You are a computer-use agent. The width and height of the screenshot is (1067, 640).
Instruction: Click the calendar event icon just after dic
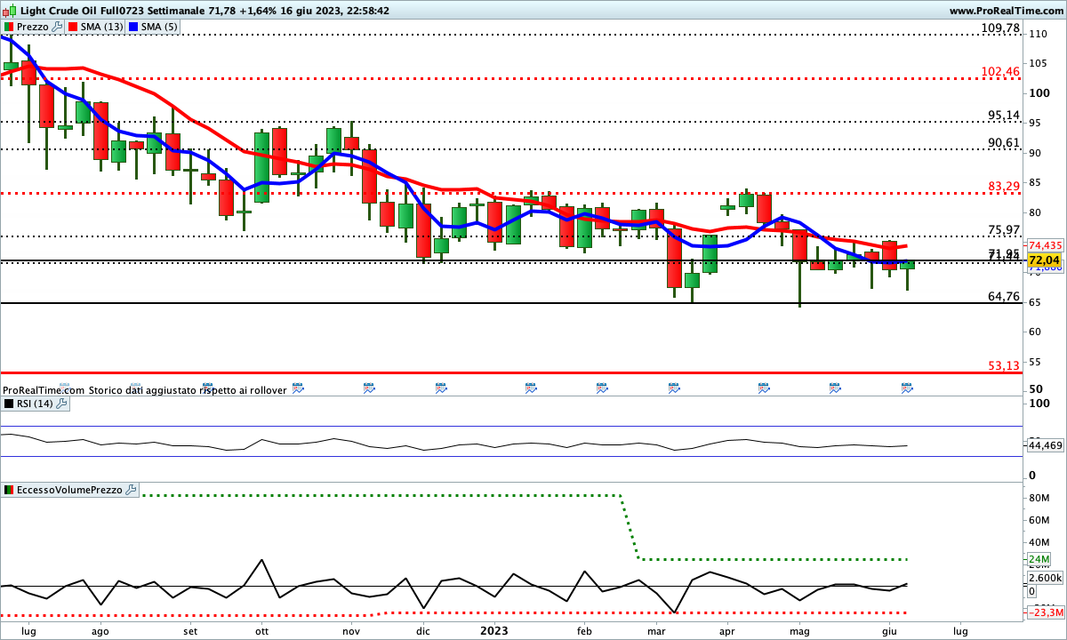tap(441, 388)
